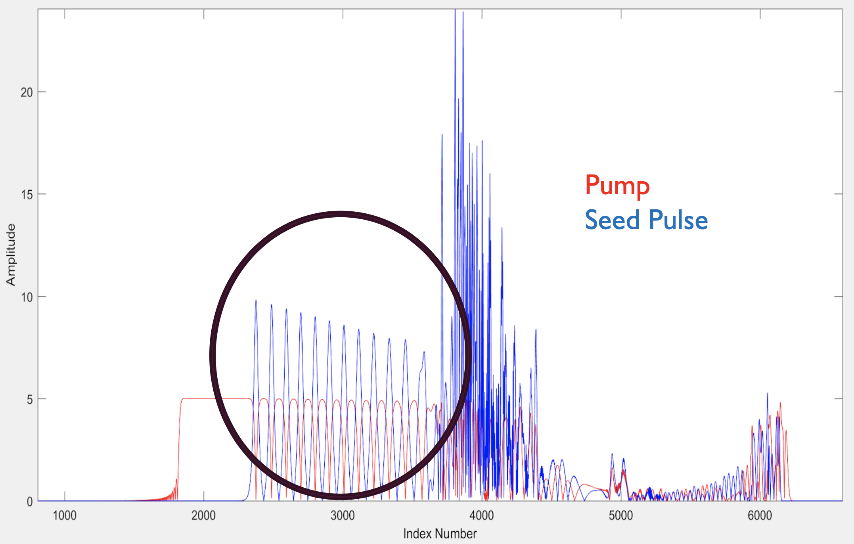The width and height of the screenshot is (854, 544).
Task: Click the y-axis tick label 5
Action: point(30,399)
